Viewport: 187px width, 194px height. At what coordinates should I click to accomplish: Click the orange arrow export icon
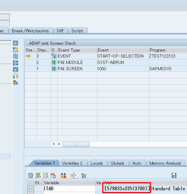tap(73, 176)
